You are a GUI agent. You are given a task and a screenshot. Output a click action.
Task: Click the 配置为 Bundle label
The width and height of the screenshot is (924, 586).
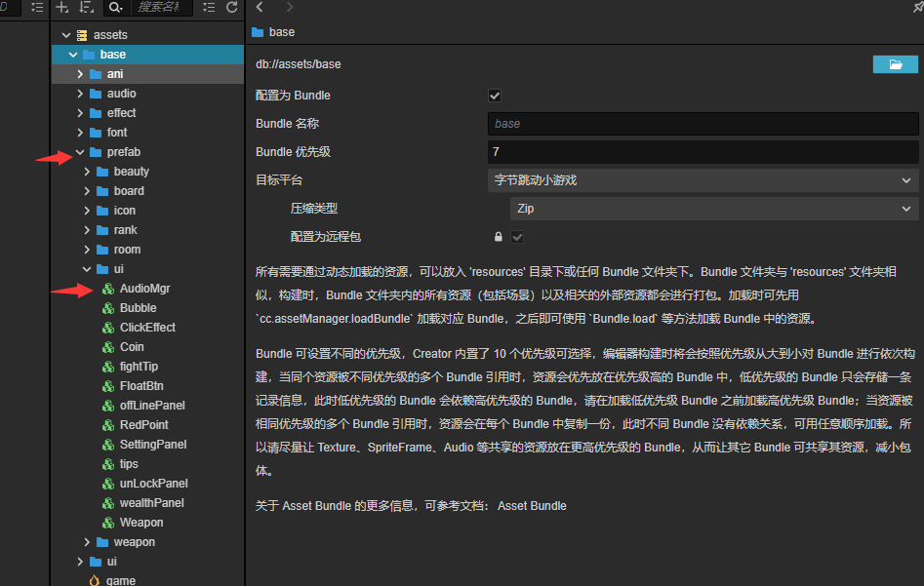(x=293, y=96)
